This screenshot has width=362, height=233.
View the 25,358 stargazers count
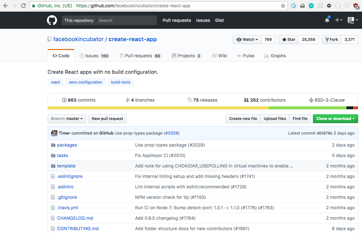point(308,39)
